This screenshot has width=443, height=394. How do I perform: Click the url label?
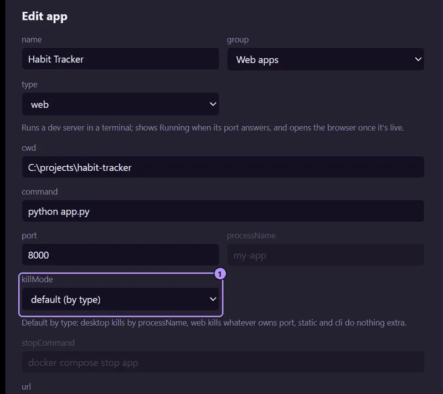26,387
